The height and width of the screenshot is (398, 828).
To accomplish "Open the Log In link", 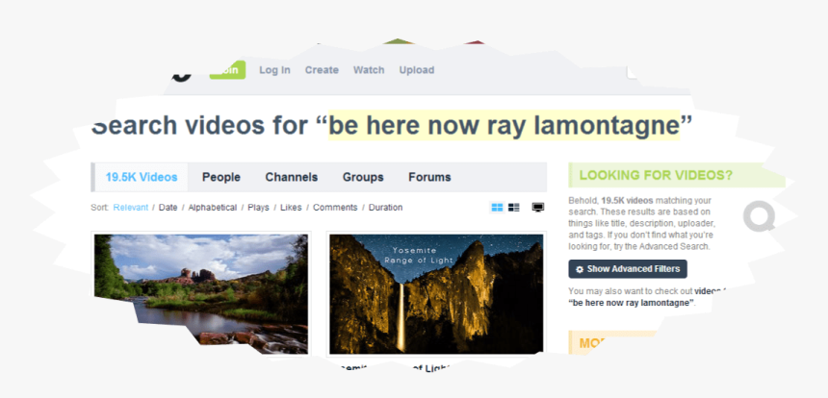I will pyautogui.click(x=274, y=70).
